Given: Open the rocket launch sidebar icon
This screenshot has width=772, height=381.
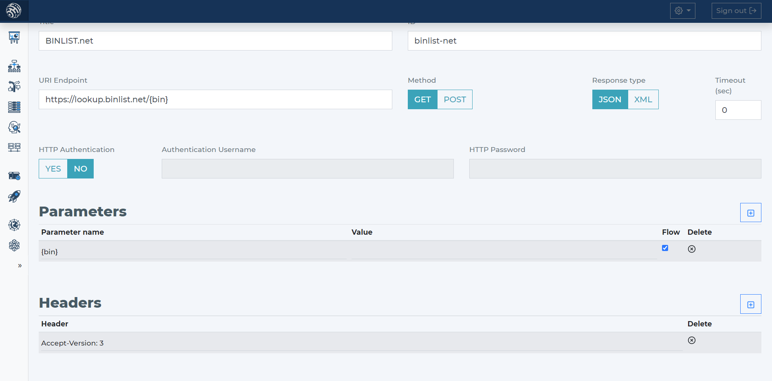Looking at the screenshot, I should click(x=14, y=196).
